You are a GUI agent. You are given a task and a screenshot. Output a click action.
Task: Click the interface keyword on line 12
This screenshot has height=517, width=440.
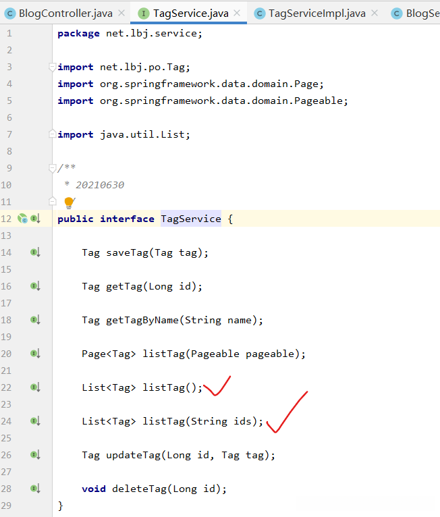(128, 219)
